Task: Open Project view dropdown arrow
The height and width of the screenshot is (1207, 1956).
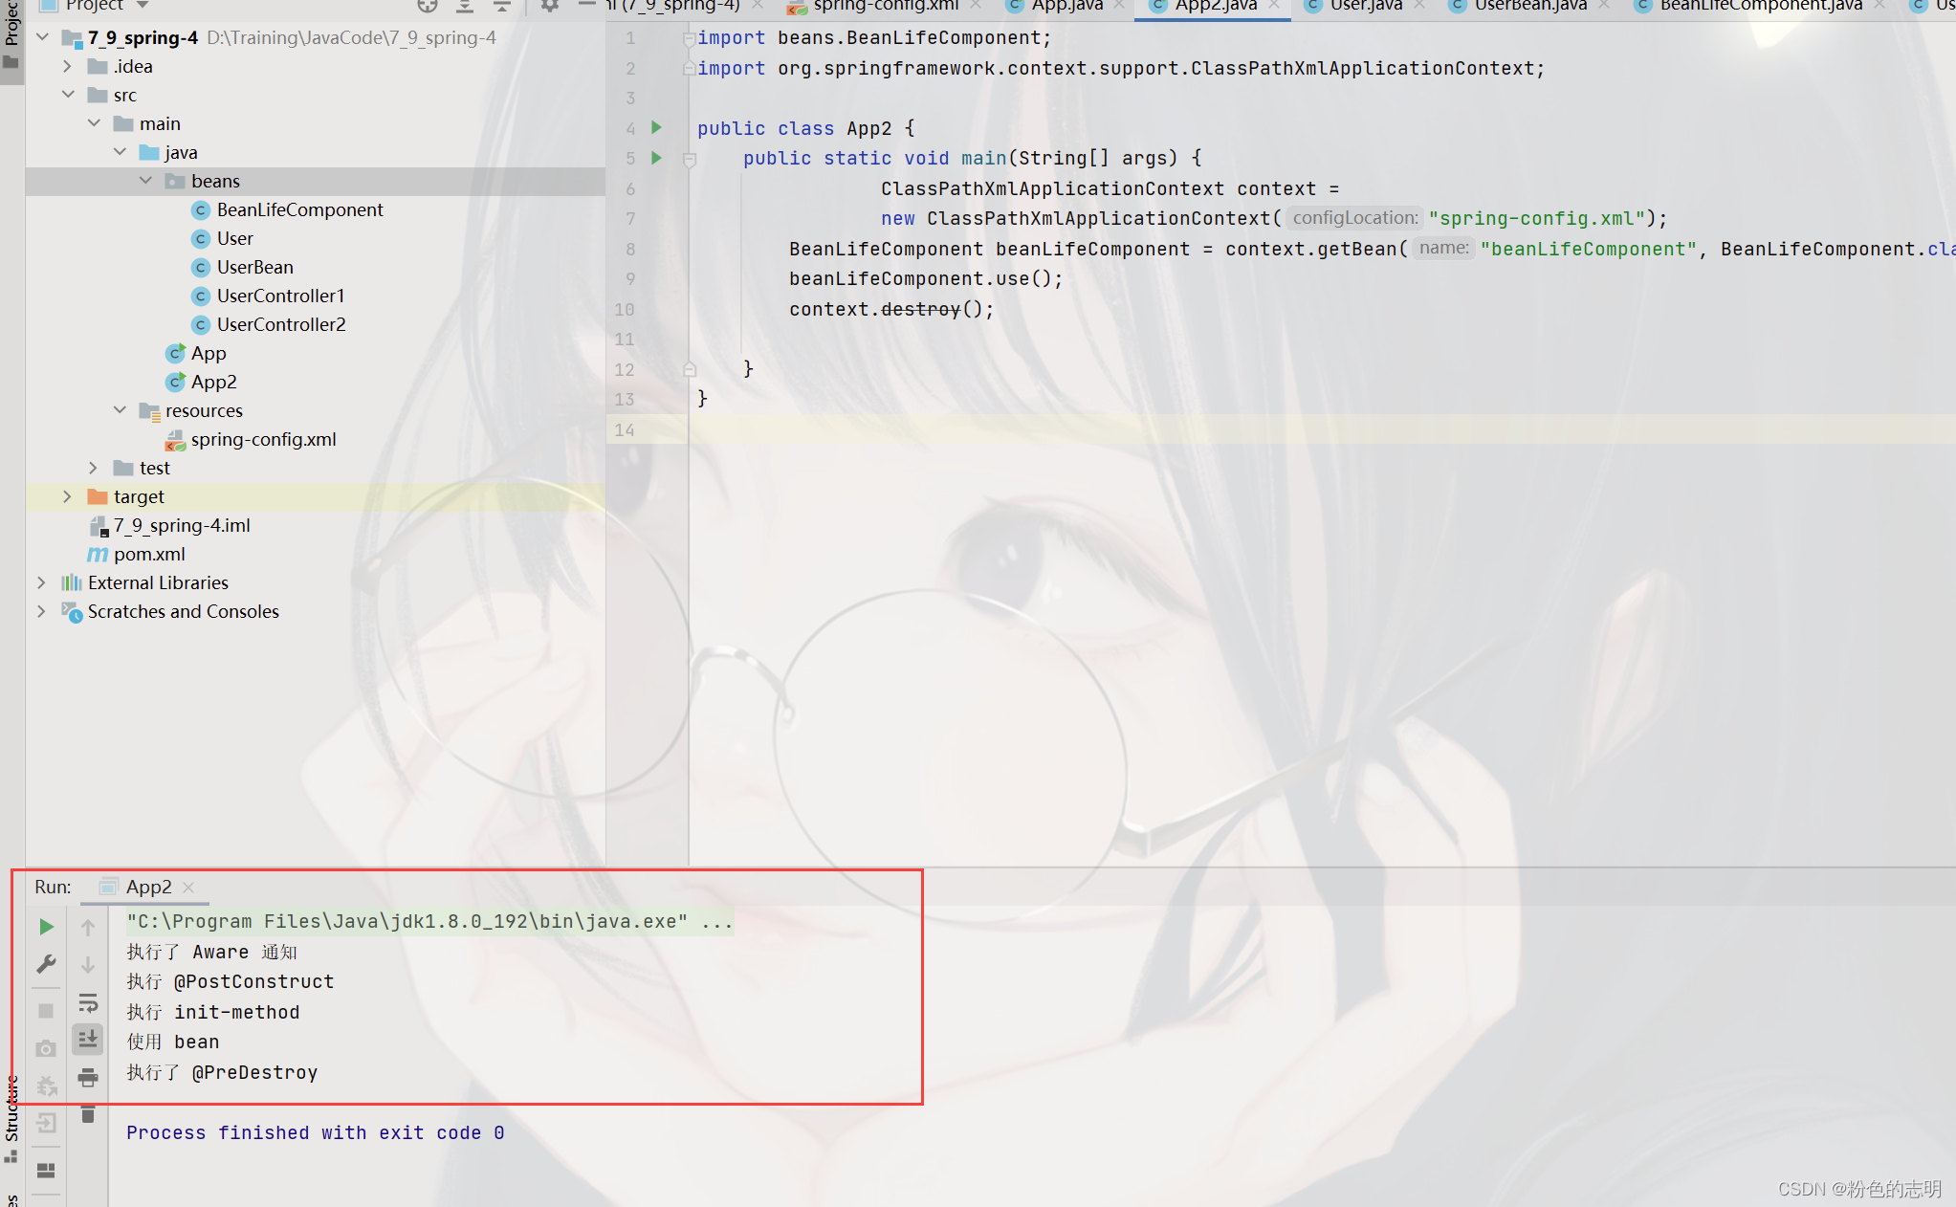Action: coord(143,6)
